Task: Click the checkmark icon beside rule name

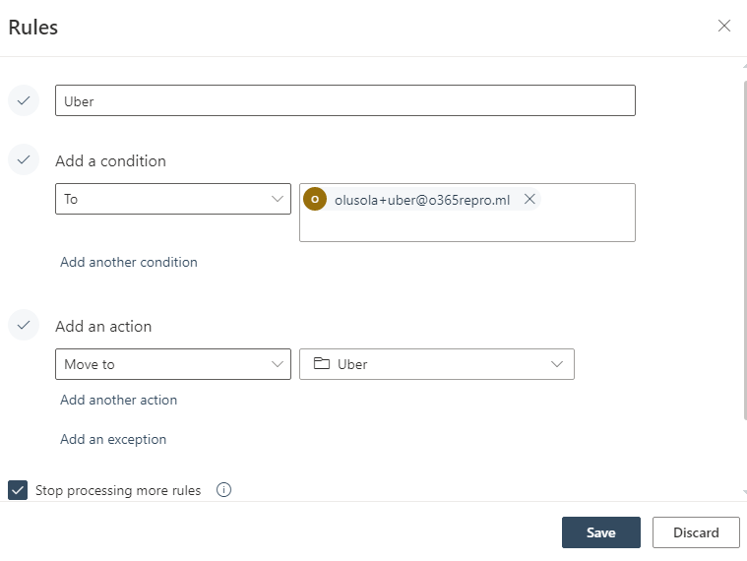Action: [x=24, y=100]
